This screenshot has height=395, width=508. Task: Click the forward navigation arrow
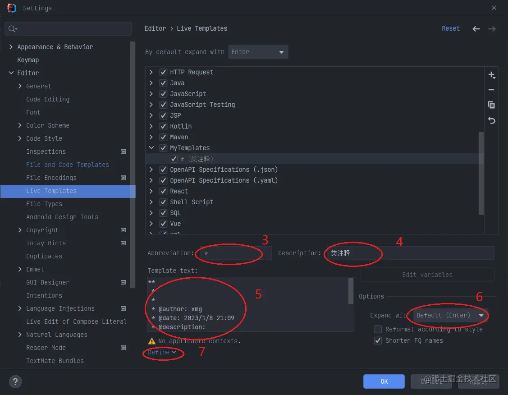pyautogui.click(x=492, y=29)
